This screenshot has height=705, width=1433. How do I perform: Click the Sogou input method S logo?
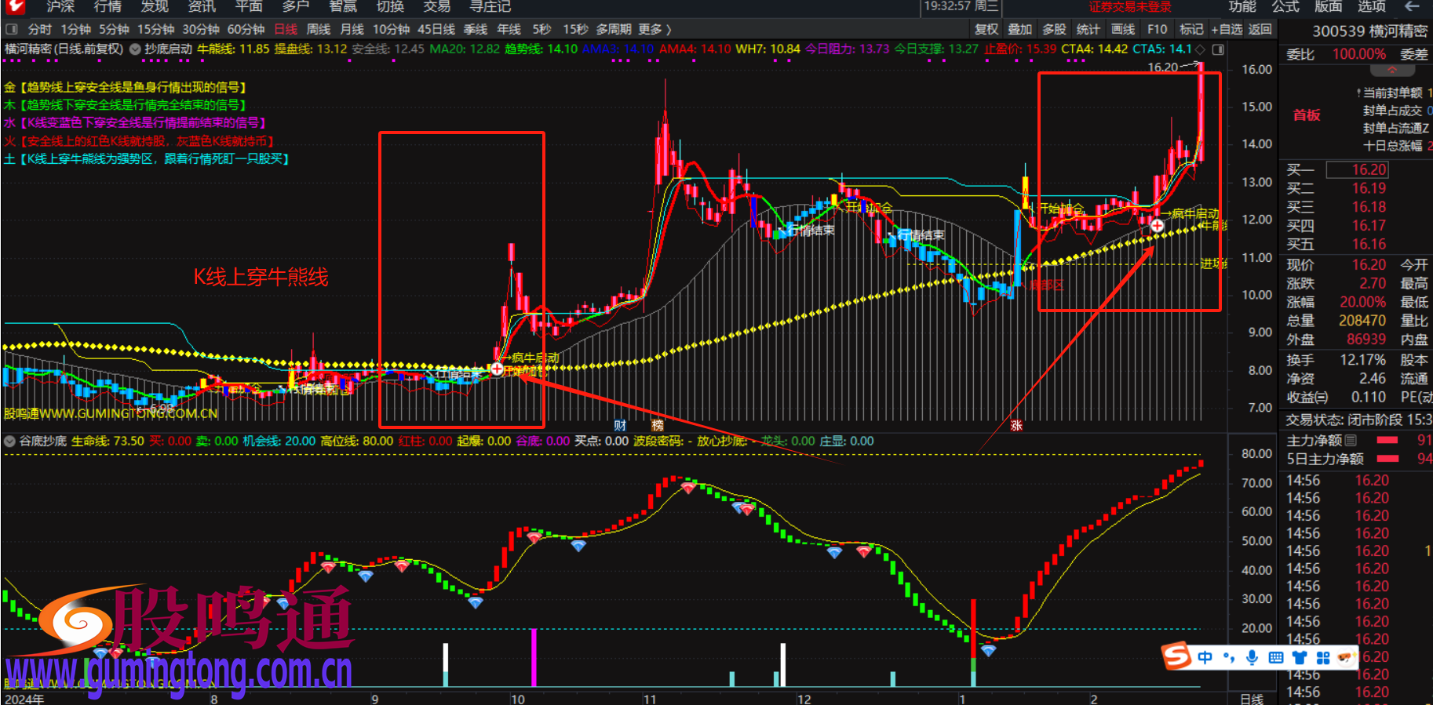coord(1176,656)
